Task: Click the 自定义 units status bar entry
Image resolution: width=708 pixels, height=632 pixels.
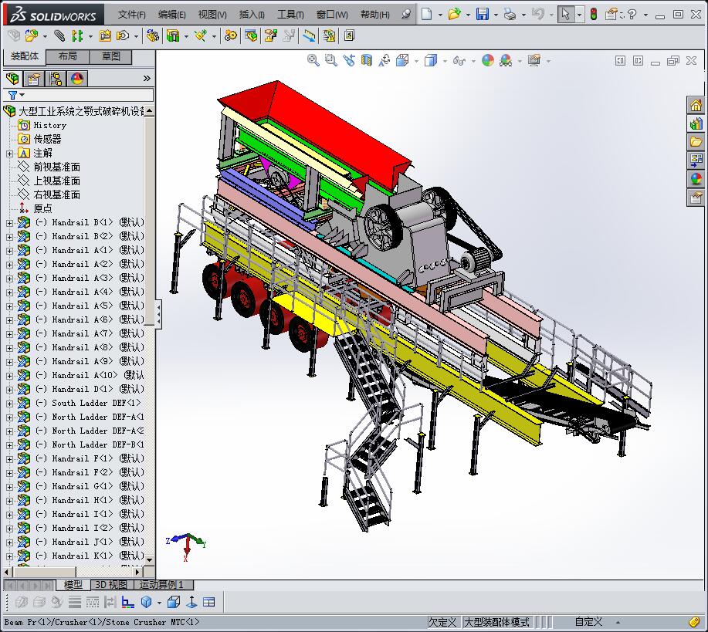Action: click(x=588, y=622)
